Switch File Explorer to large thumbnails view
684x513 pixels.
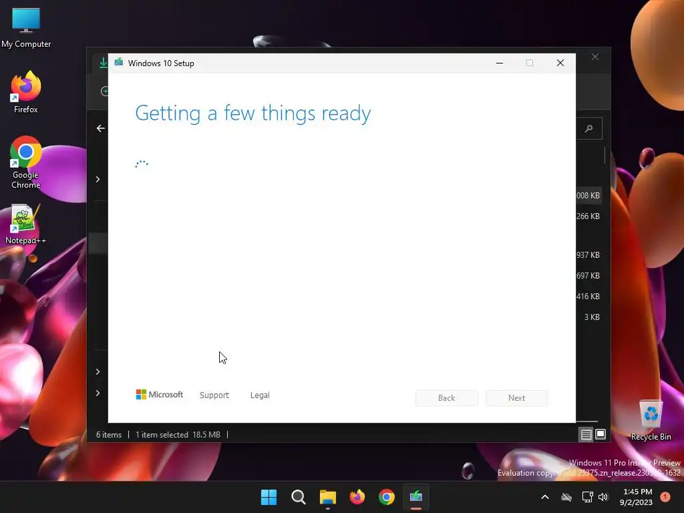point(601,434)
